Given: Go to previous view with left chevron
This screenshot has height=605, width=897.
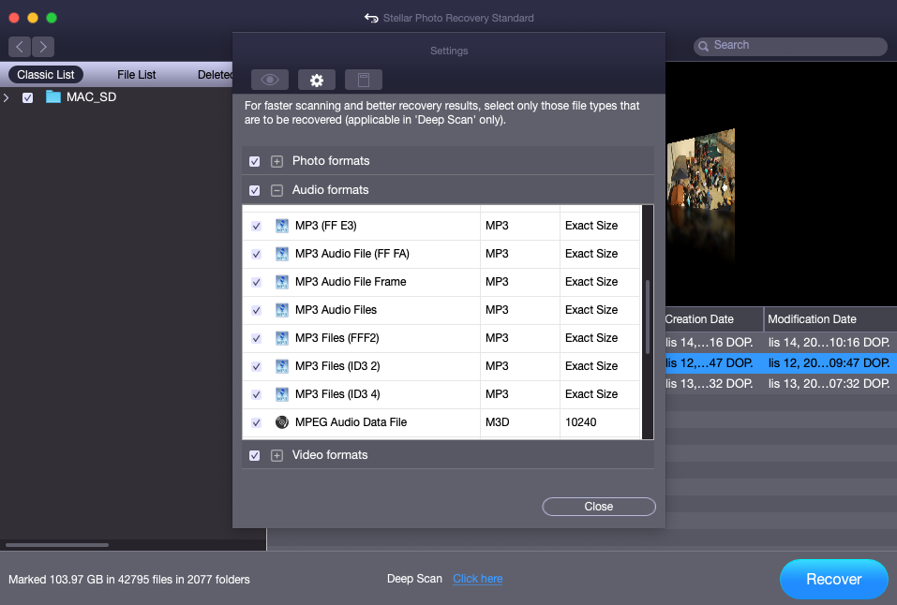Looking at the screenshot, I should pos(20,47).
